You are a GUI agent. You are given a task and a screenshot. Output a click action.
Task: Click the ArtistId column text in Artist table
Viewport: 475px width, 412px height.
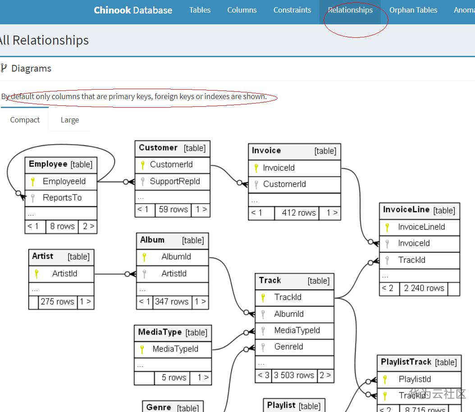64,273
